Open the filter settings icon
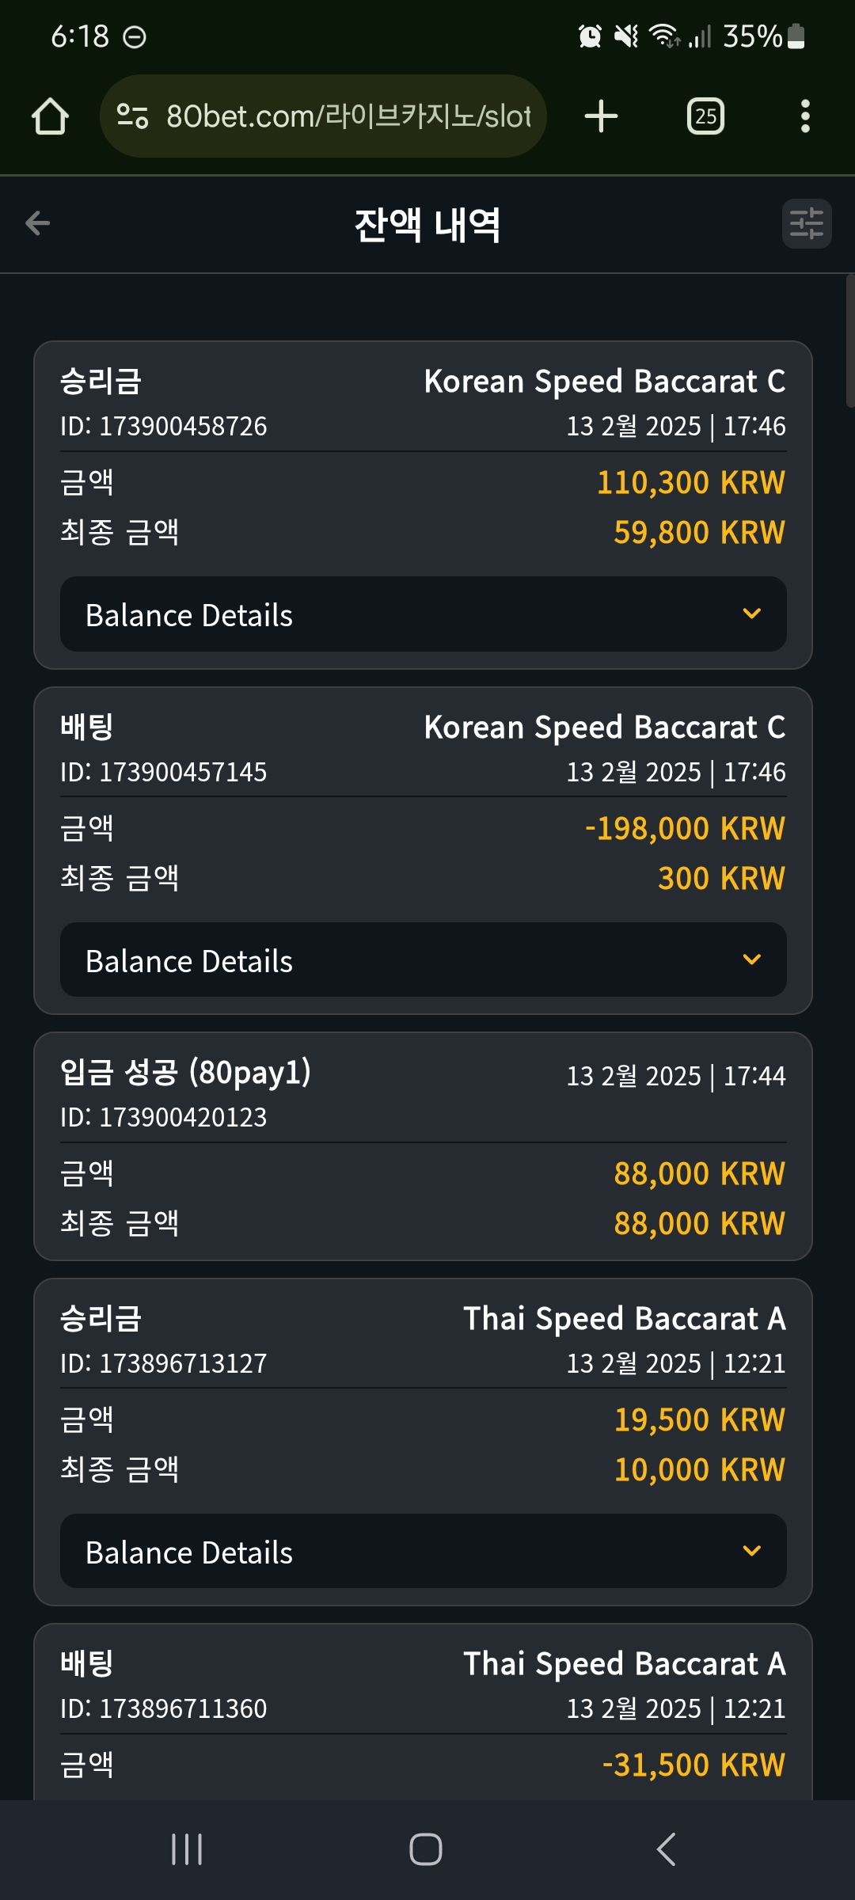Viewport: 855px width, 1900px height. click(x=807, y=223)
